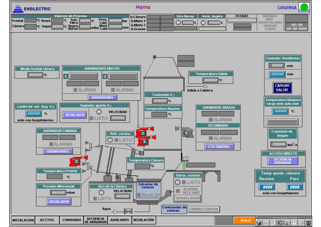Viewport: 321px width, 227px height.
Task: Click the speaker icon in System Toolbox
Action: click(302, 223)
